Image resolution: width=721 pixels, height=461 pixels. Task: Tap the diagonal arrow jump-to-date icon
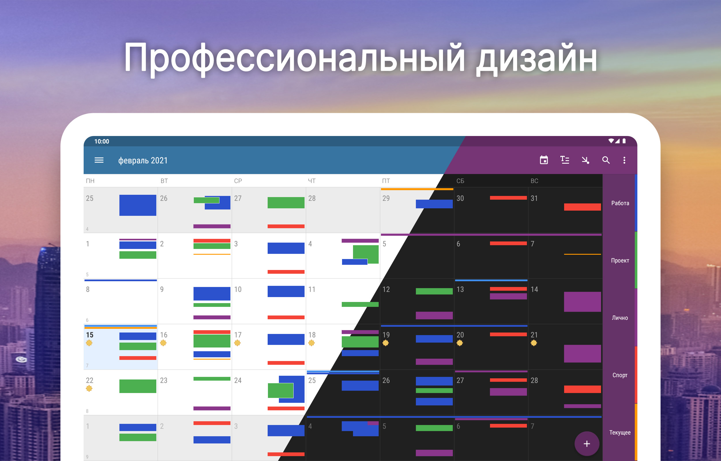point(585,160)
